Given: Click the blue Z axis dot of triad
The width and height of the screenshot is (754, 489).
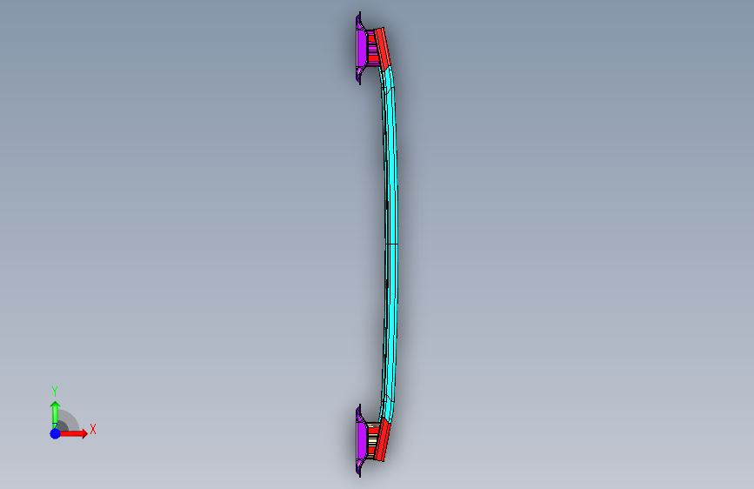Looking at the screenshot, I should click(56, 433).
